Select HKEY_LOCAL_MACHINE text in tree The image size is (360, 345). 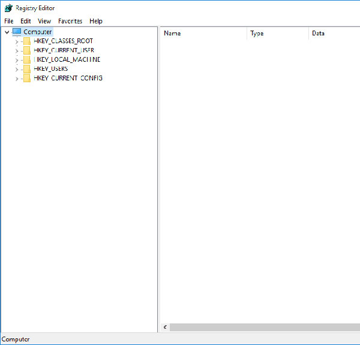(67, 59)
